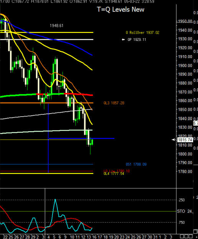Click date 17 on the time axis
The image size is (198, 239).
point(100,237)
